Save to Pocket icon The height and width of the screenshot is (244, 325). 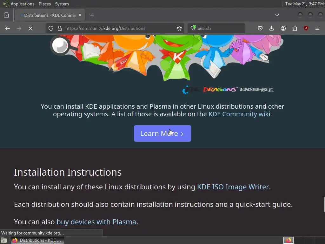tap(260, 28)
